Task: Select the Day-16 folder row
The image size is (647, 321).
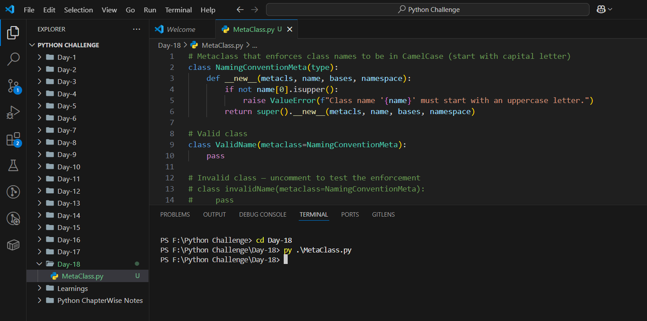Action: click(x=87, y=240)
